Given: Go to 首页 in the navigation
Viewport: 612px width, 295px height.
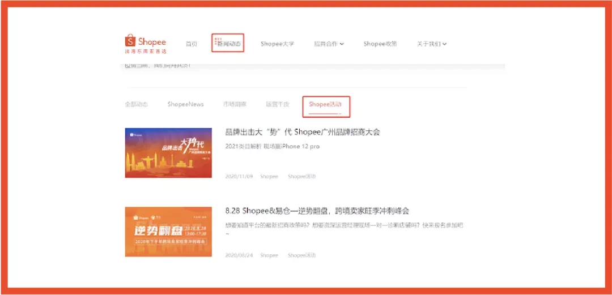Looking at the screenshot, I should 192,44.
